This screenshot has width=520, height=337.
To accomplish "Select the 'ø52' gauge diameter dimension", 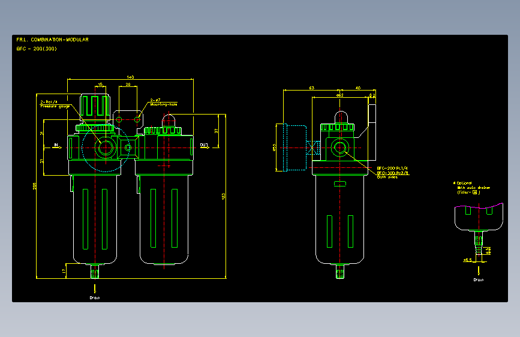I will coord(274,148).
